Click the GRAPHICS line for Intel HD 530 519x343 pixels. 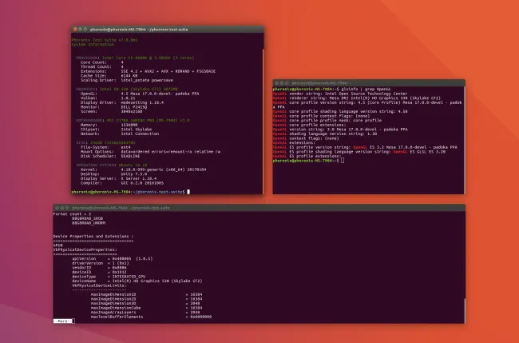[x=127, y=89]
